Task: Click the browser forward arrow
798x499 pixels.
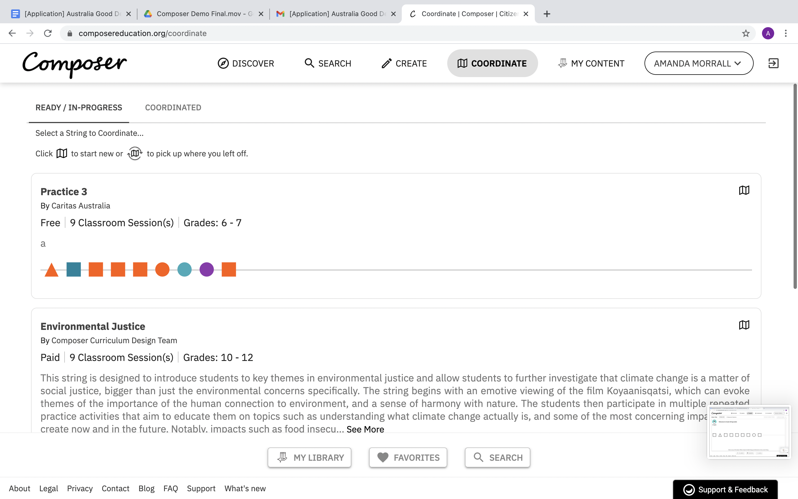Action: pyautogui.click(x=30, y=33)
